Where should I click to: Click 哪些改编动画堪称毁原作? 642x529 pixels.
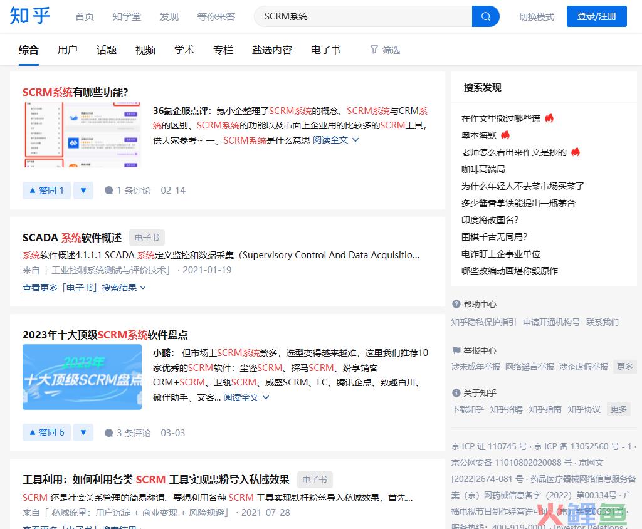click(510, 271)
